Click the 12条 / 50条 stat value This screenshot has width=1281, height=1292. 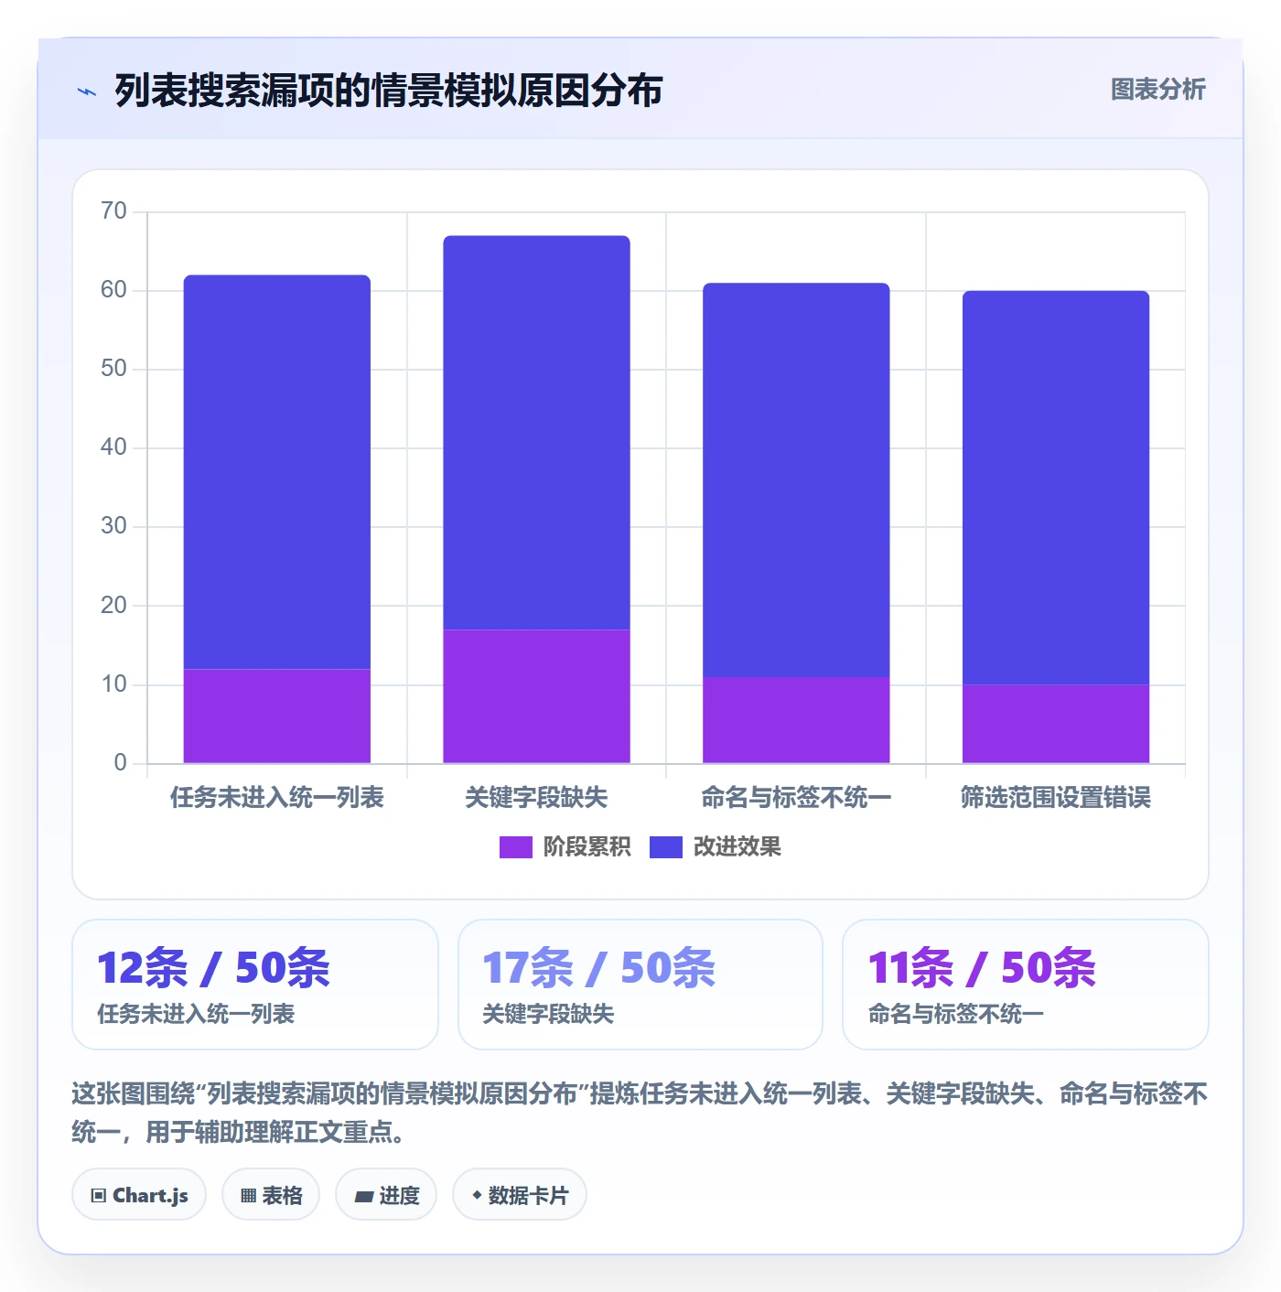(x=213, y=968)
